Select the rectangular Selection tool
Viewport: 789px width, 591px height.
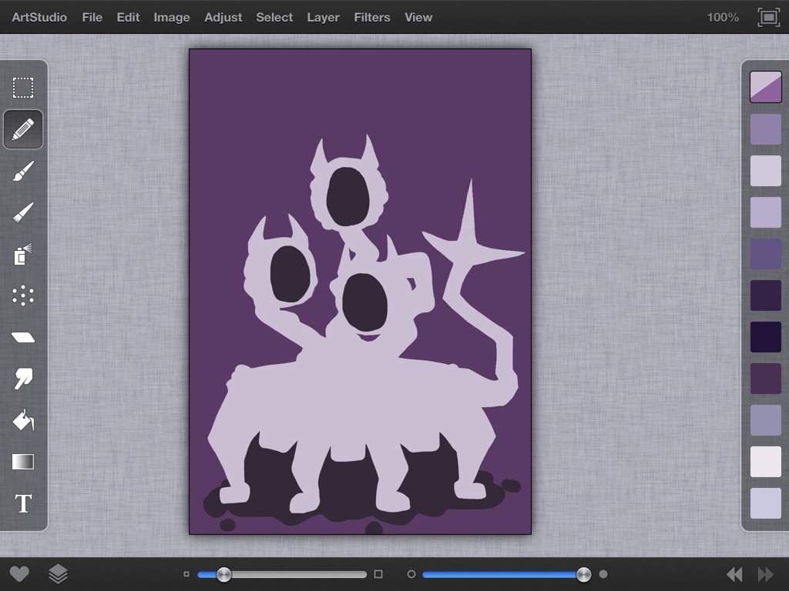click(23, 88)
